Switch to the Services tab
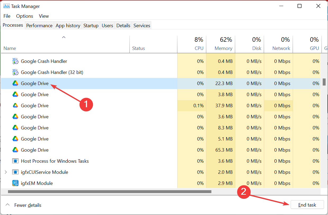328x215 pixels. point(142,26)
